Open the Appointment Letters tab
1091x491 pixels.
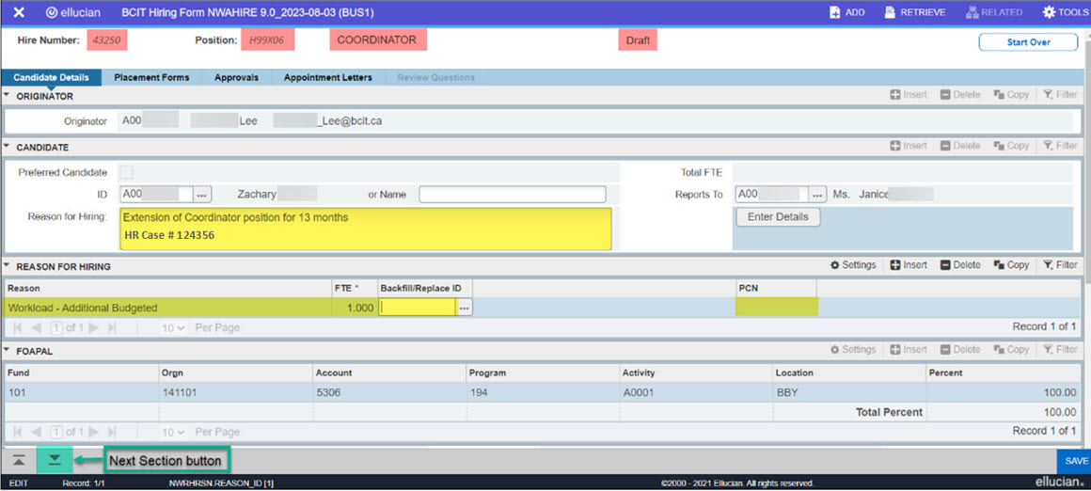point(327,77)
